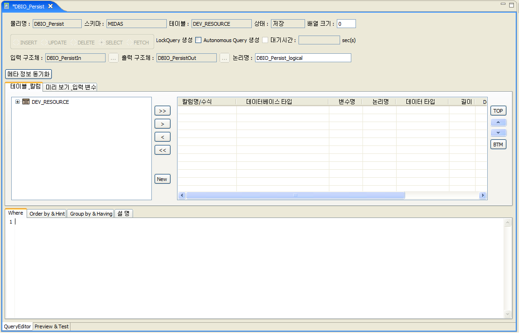Click BTM to move column to bottom
Image resolution: width=519 pixels, height=333 pixels.
click(498, 144)
